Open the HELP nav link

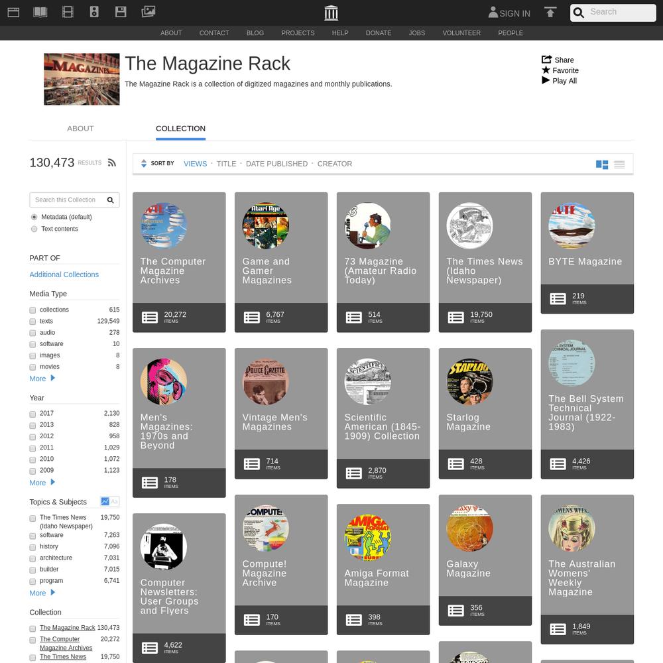click(340, 33)
